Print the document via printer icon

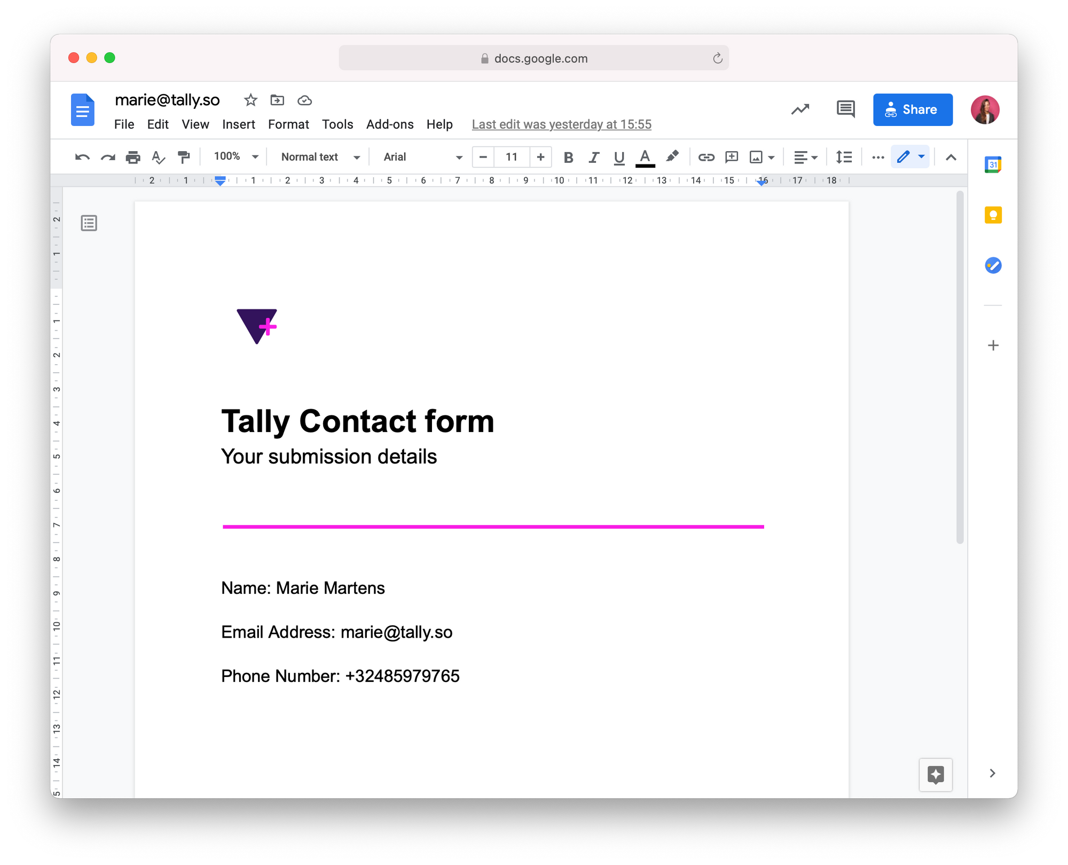point(133,157)
